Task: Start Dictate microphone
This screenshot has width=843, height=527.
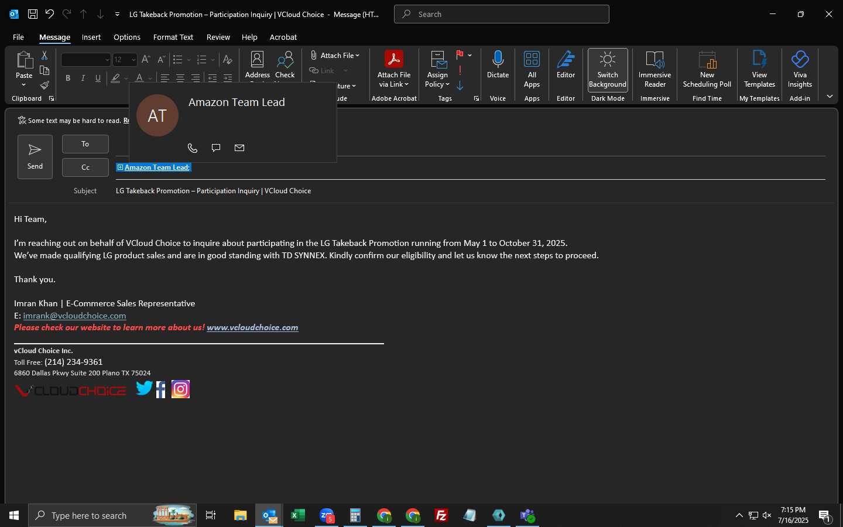Action: coord(498,64)
